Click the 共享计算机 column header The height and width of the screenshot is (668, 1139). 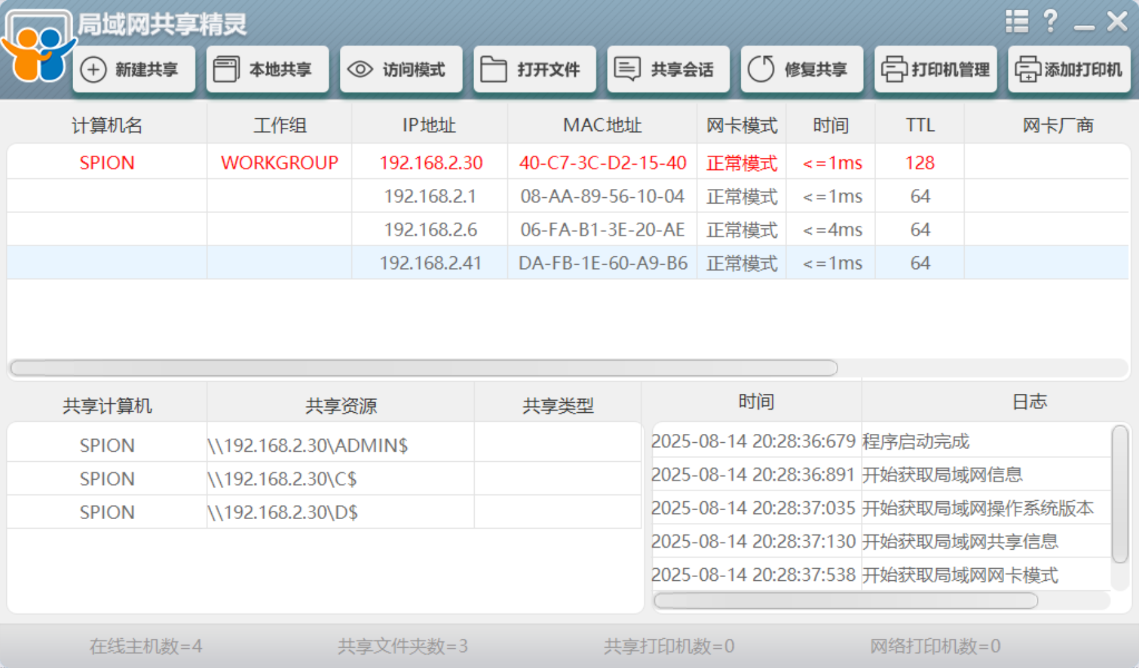coord(107,405)
